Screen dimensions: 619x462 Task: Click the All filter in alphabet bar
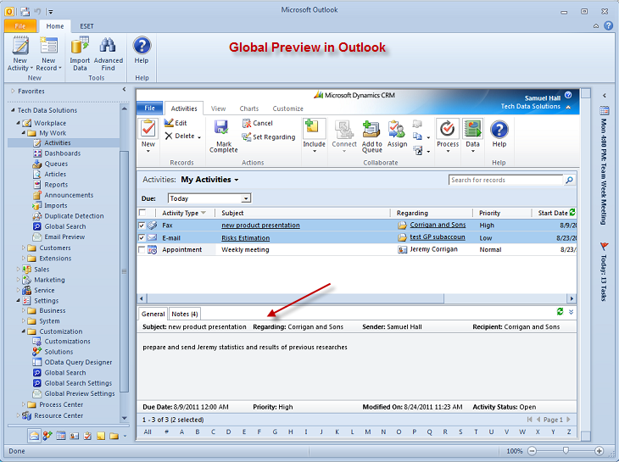pyautogui.click(x=148, y=431)
